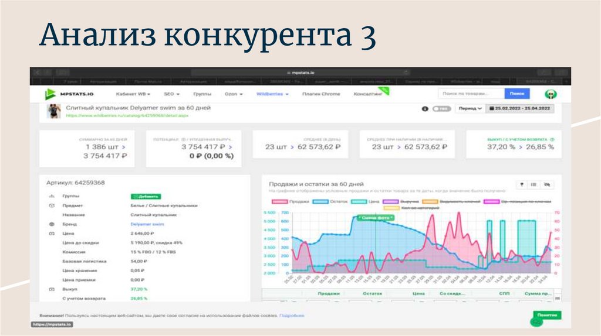This screenshot has width=601, height=336.
Task: Click the table columns icon right of the header row
Action: (x=558, y=297)
